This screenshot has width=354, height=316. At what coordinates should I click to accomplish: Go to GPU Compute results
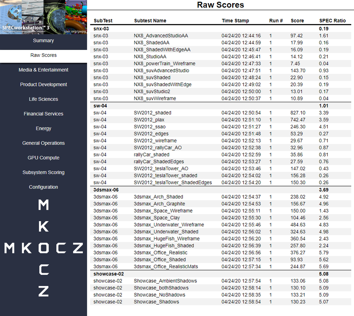(43, 158)
